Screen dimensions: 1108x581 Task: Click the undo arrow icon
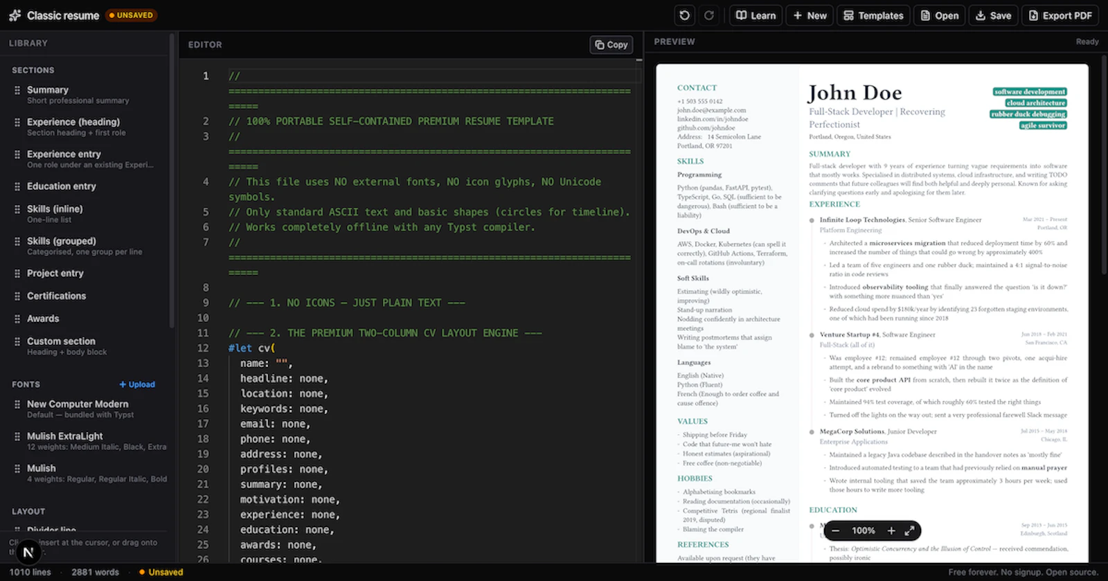685,15
